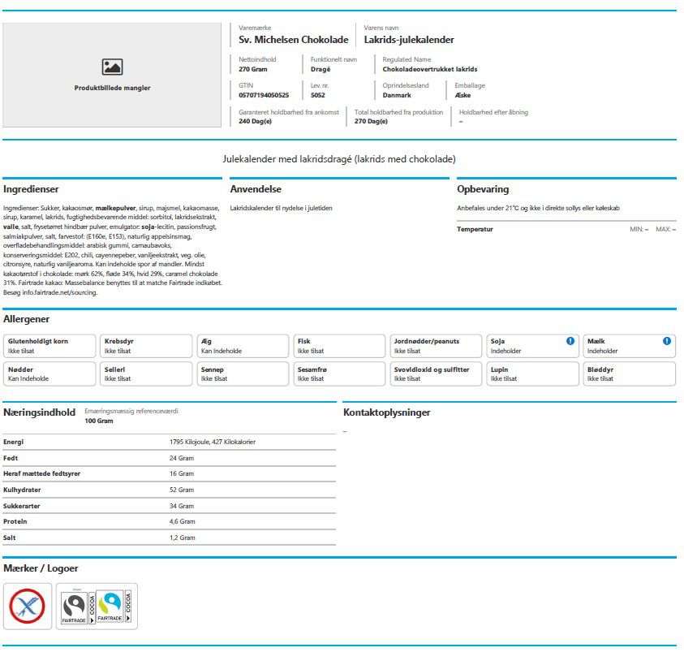
Task: Click the 'Kontaktoplysninger' section heading
Action: tap(386, 412)
